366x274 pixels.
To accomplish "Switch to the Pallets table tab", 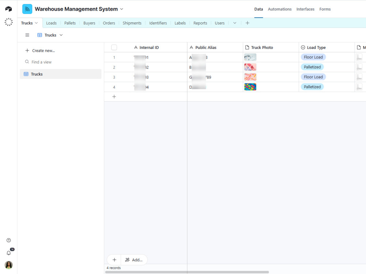I will coord(70,23).
